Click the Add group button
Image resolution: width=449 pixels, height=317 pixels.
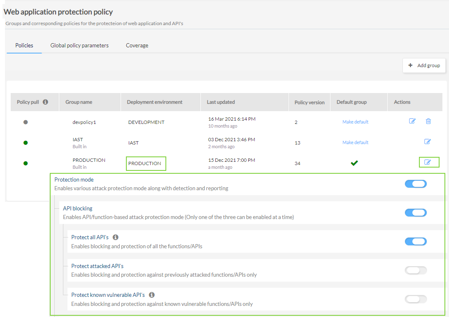(x=424, y=65)
